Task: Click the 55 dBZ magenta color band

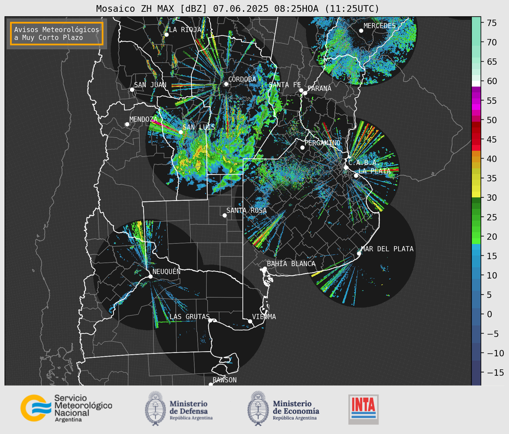Action: (x=476, y=101)
